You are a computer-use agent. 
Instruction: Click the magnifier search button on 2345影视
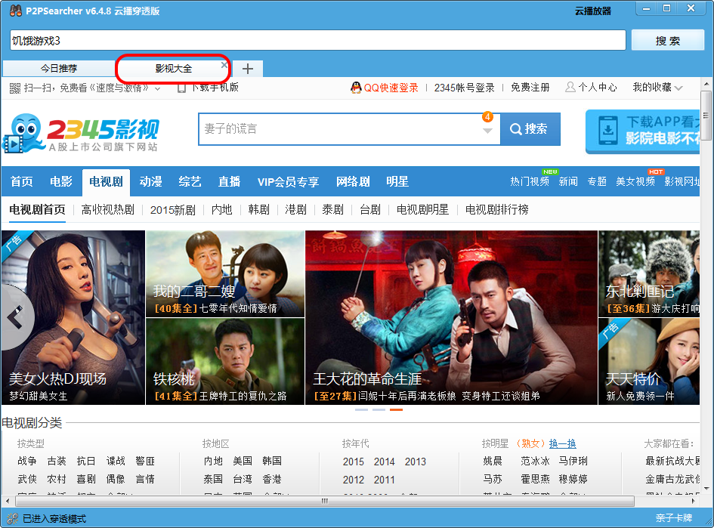[530, 129]
